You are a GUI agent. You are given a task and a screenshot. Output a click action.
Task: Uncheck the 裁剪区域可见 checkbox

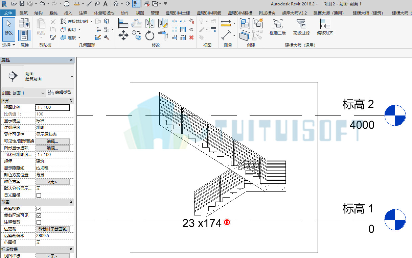tap(39, 215)
